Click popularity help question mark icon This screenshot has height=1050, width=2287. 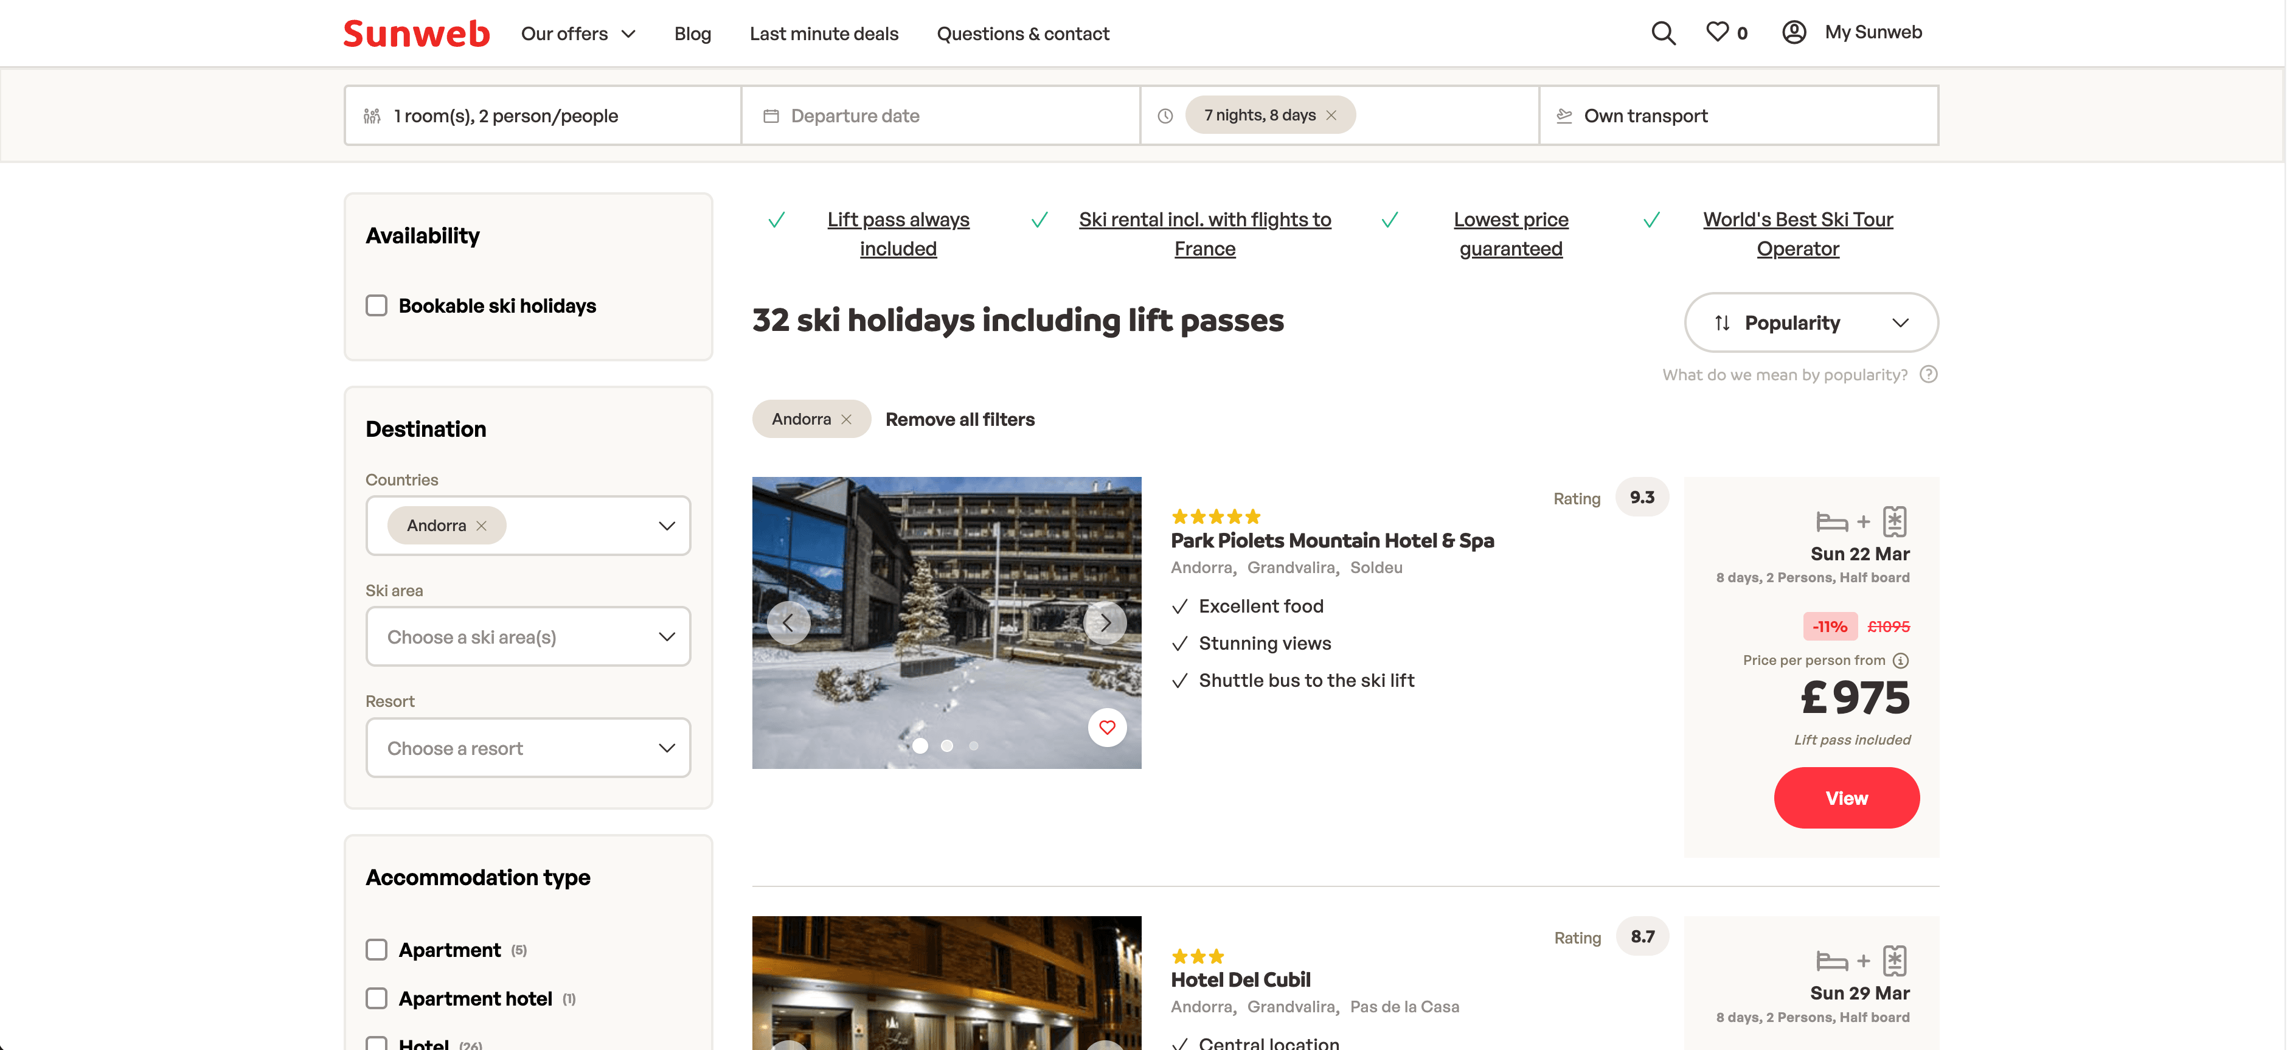click(x=1928, y=374)
